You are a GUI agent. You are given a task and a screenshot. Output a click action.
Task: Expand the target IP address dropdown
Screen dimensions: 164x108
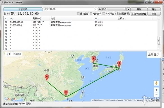(x=95, y=9)
